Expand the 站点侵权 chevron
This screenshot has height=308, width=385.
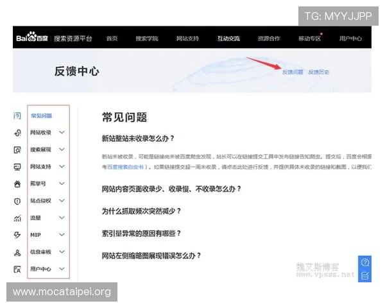pyautogui.click(x=62, y=200)
